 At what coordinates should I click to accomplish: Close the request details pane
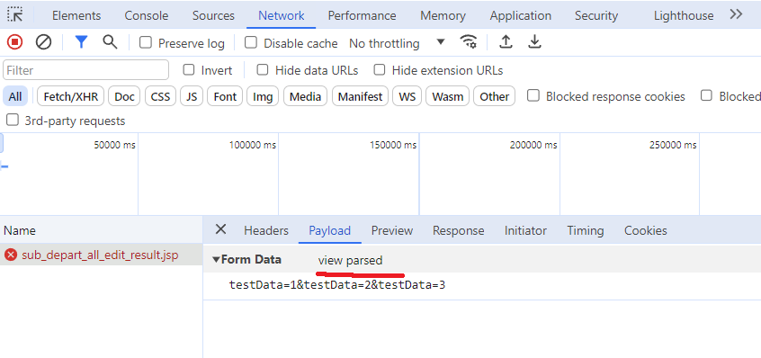click(x=220, y=229)
